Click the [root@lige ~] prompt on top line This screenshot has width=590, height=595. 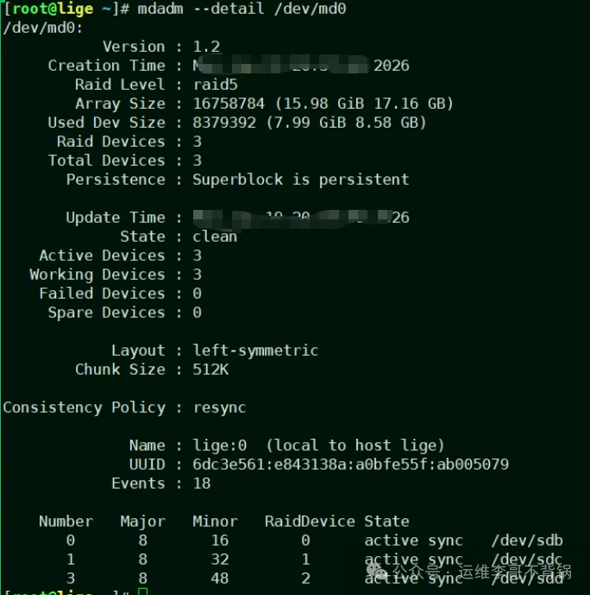tap(60, 9)
